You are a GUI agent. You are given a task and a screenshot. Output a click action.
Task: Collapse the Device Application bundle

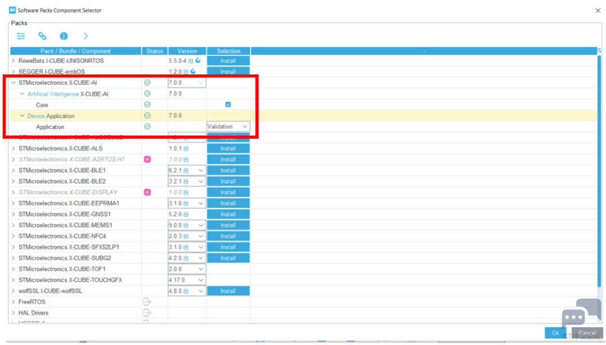[22, 116]
